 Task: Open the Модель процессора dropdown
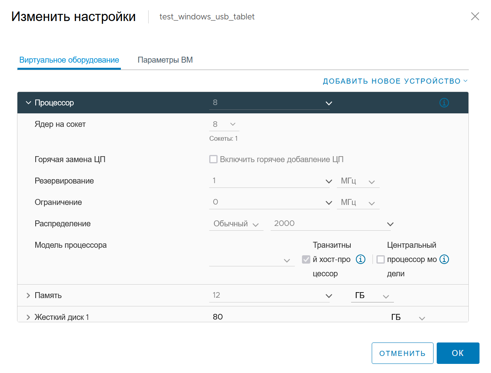pyautogui.click(x=252, y=260)
